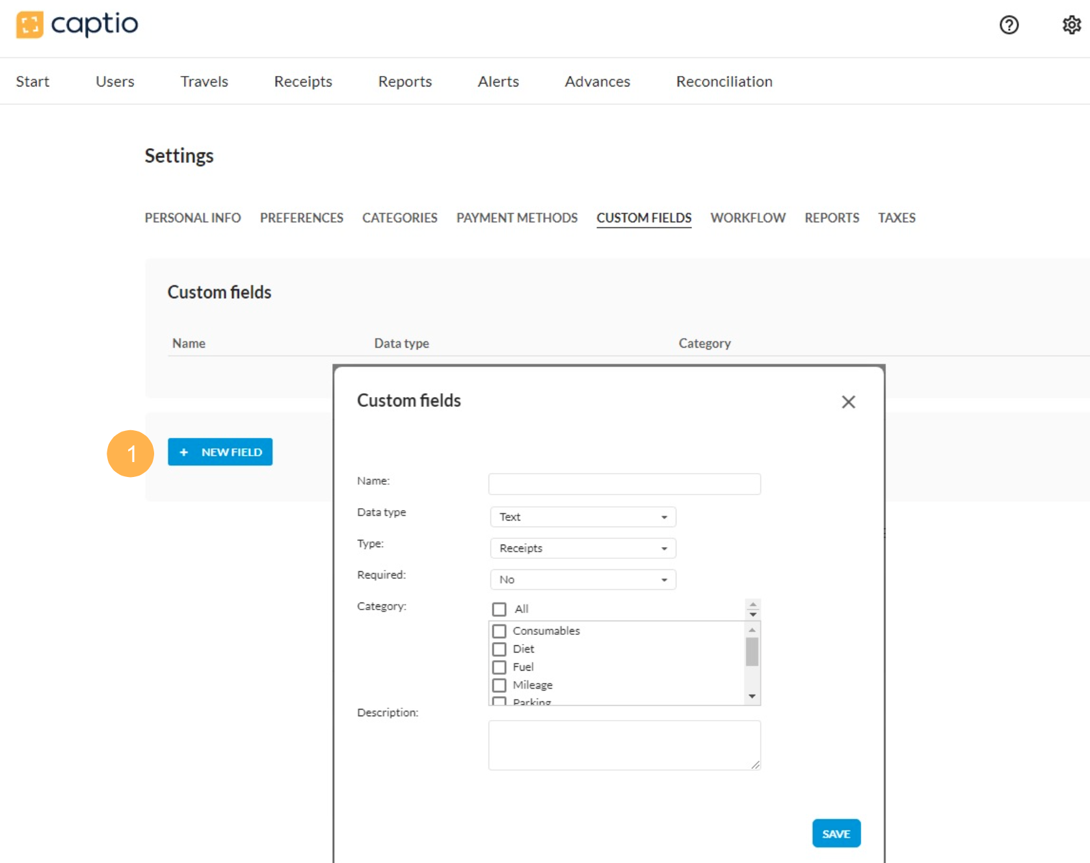Click the Name column header
1090x863 pixels.
coord(189,343)
